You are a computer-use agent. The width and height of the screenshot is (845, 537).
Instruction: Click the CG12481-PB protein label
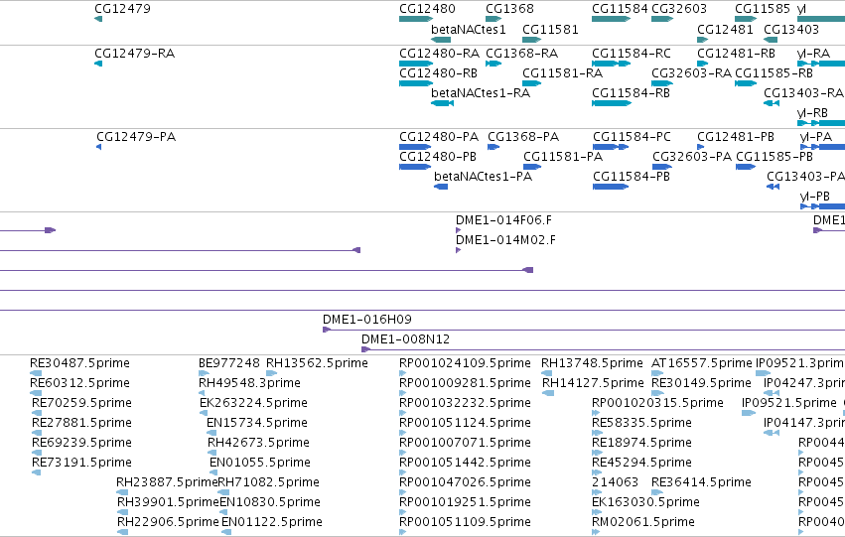click(x=736, y=136)
